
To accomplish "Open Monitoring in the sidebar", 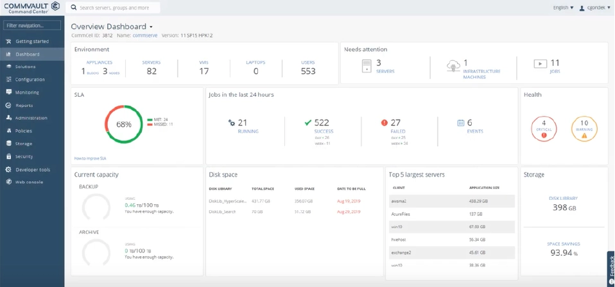I will (27, 92).
